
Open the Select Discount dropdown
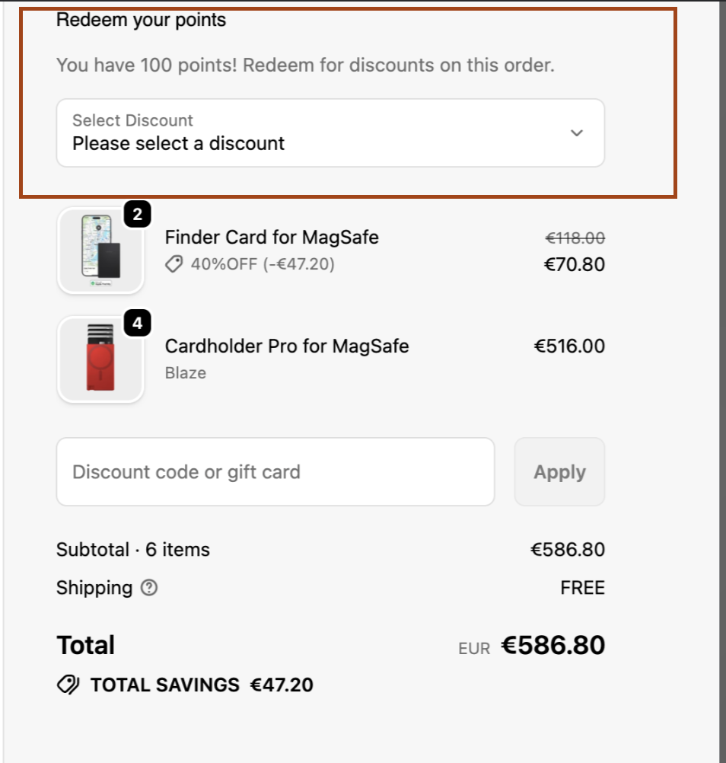click(330, 132)
